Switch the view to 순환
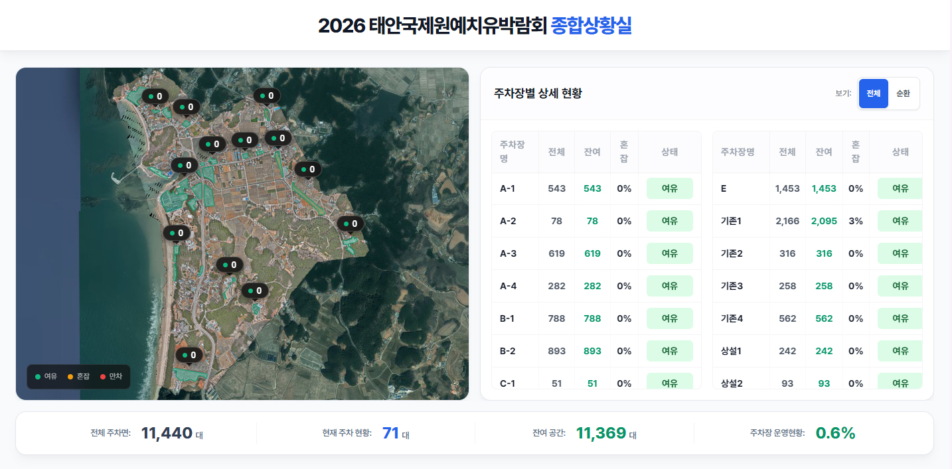This screenshot has width=952, height=469. (903, 94)
